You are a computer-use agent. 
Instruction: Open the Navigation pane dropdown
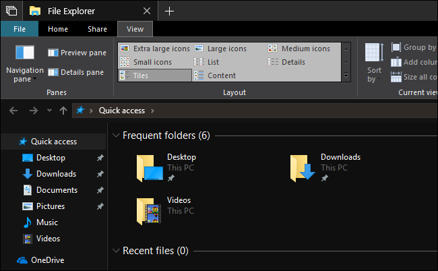pos(24,63)
